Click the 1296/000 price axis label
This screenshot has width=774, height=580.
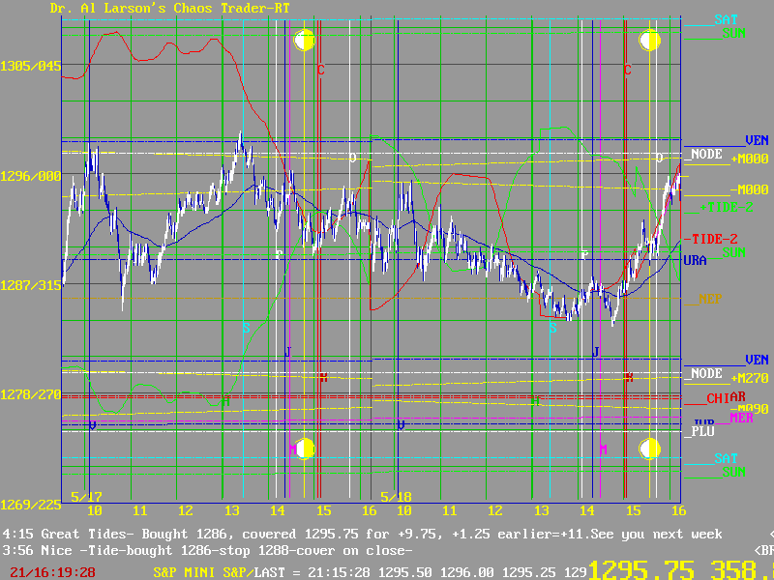tap(30, 176)
